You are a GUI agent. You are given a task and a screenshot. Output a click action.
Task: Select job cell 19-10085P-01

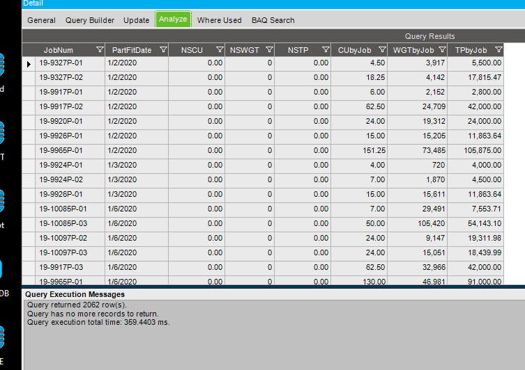click(70, 209)
